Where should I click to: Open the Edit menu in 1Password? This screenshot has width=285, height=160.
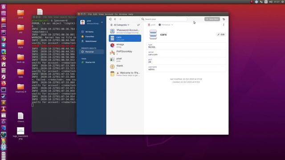coord(95,14)
